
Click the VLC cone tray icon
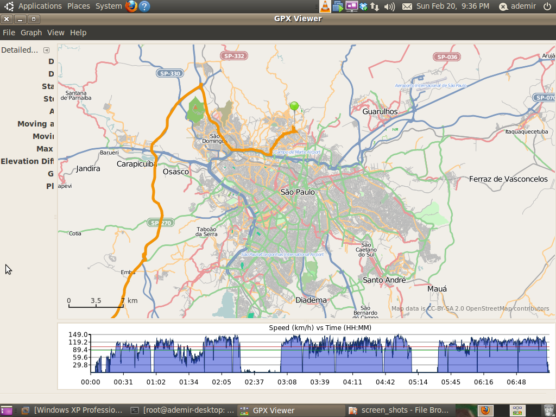(x=325, y=6)
